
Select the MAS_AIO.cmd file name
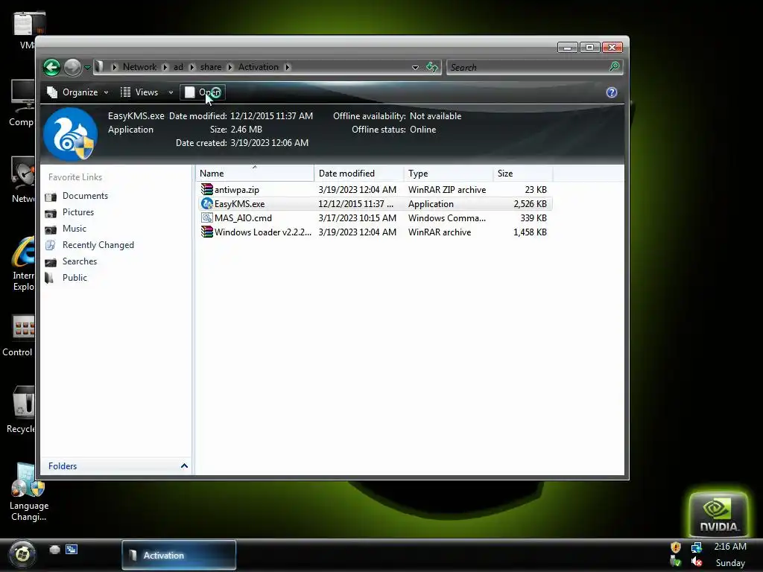[244, 218]
